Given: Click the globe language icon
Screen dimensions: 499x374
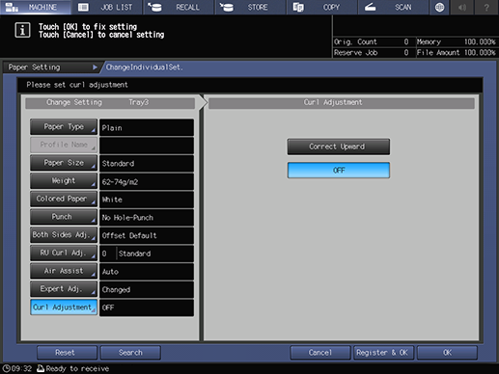Looking at the screenshot, I should click(439, 7).
